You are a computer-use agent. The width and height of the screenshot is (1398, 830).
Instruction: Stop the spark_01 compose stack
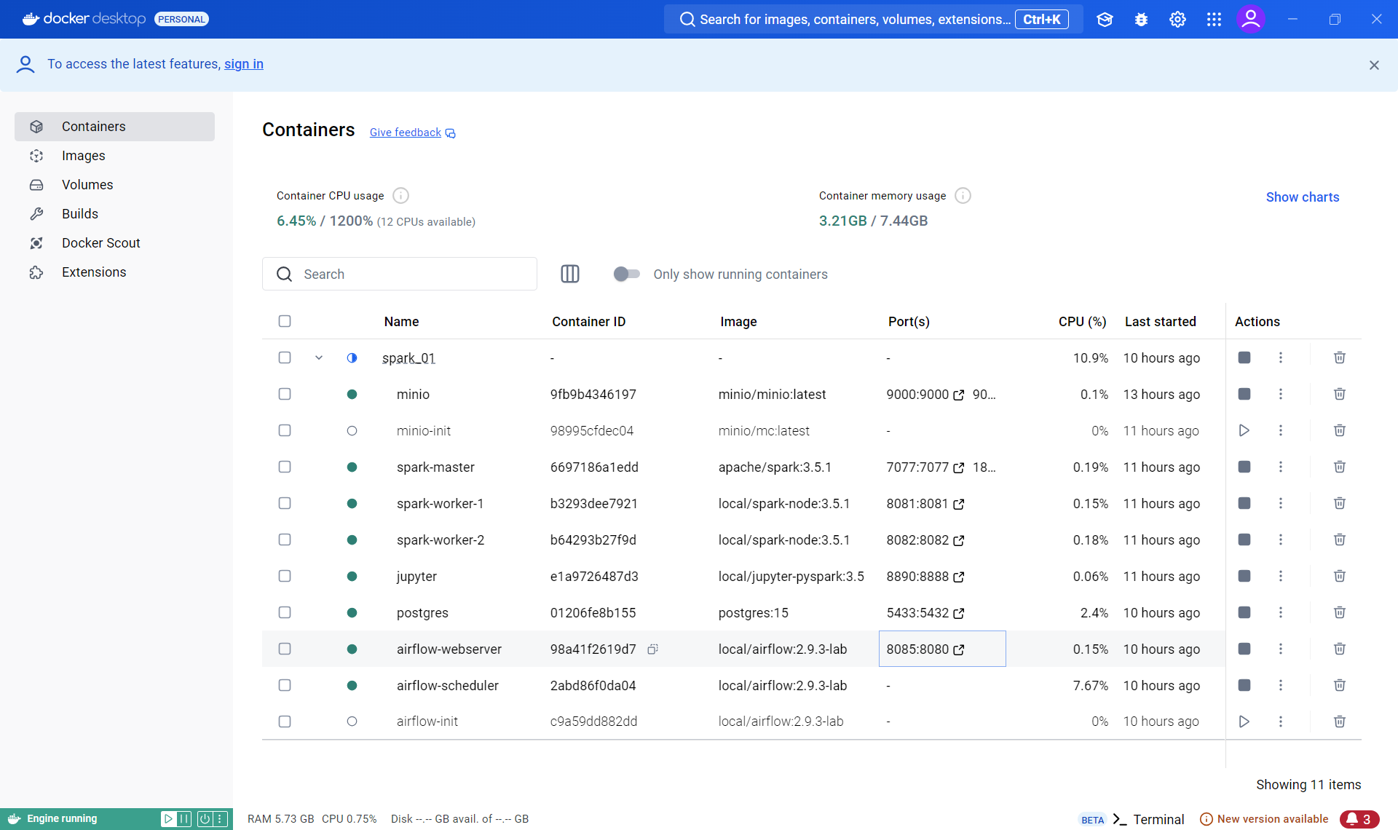click(1244, 357)
